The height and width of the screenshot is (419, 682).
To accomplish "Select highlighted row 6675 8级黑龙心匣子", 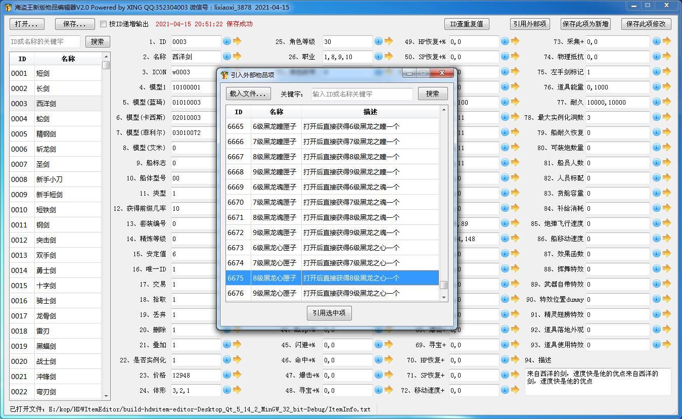I will [332, 278].
